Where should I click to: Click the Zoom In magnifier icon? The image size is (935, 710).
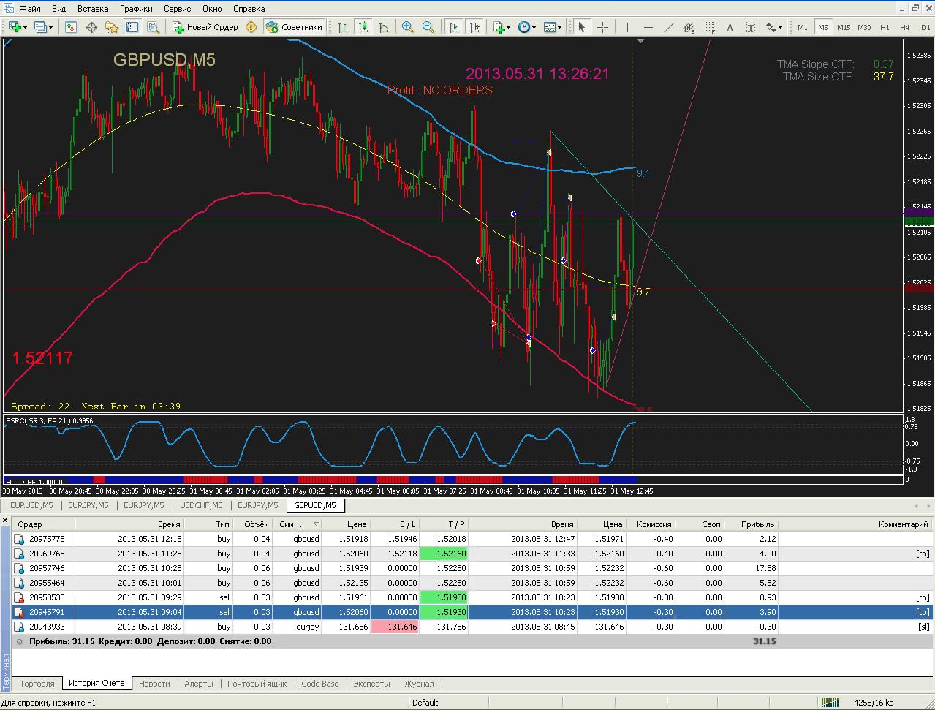pyautogui.click(x=408, y=27)
